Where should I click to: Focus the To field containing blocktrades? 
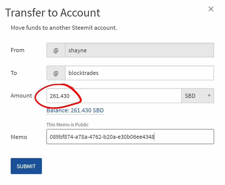pos(139,73)
